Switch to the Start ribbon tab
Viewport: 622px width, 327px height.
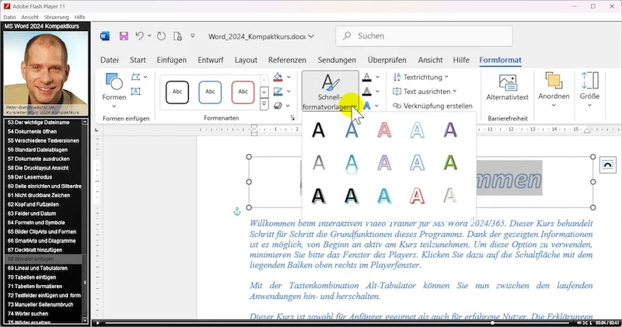(138, 60)
